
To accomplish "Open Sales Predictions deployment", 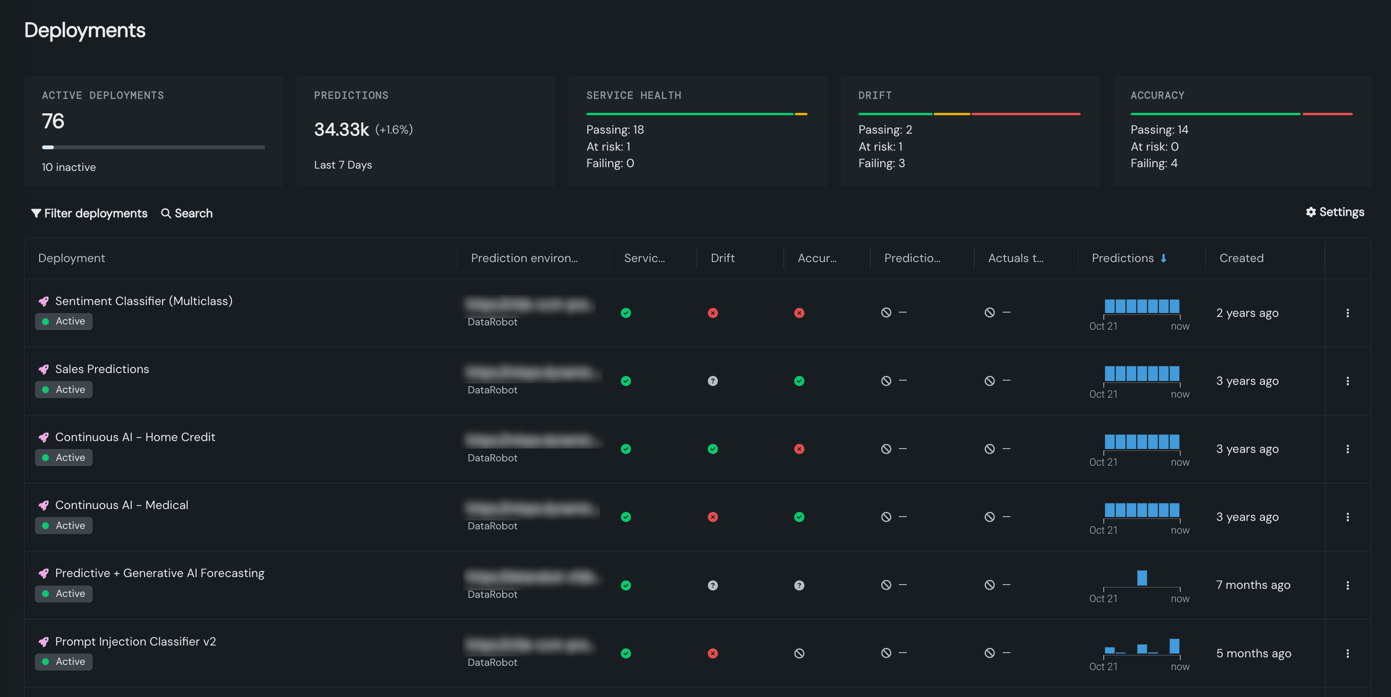I will point(102,369).
